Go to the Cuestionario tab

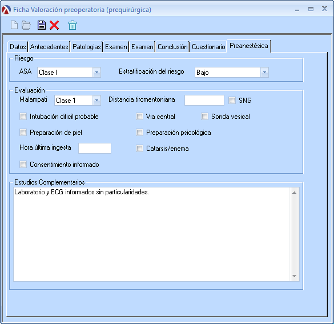tap(208, 46)
